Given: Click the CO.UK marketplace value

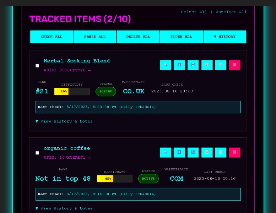Looking at the screenshot, I should click(x=134, y=91).
